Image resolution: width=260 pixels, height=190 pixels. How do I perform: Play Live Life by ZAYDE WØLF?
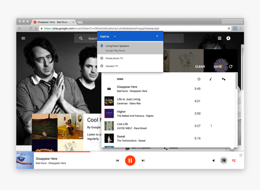[x=168, y=126]
